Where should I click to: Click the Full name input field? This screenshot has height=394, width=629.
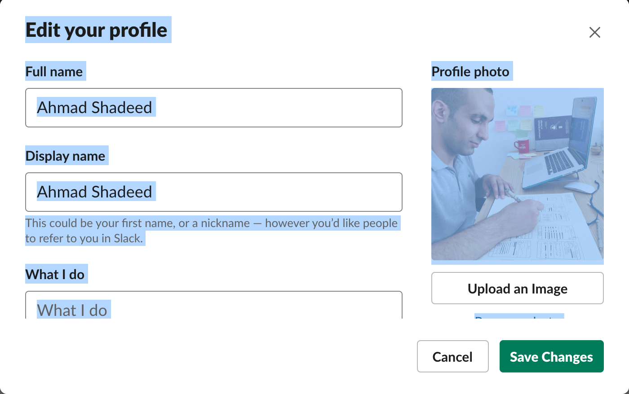213,108
